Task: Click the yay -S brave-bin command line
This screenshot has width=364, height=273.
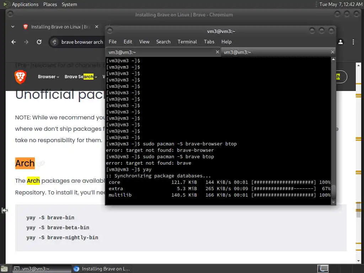Action: pyautogui.click(x=50, y=218)
